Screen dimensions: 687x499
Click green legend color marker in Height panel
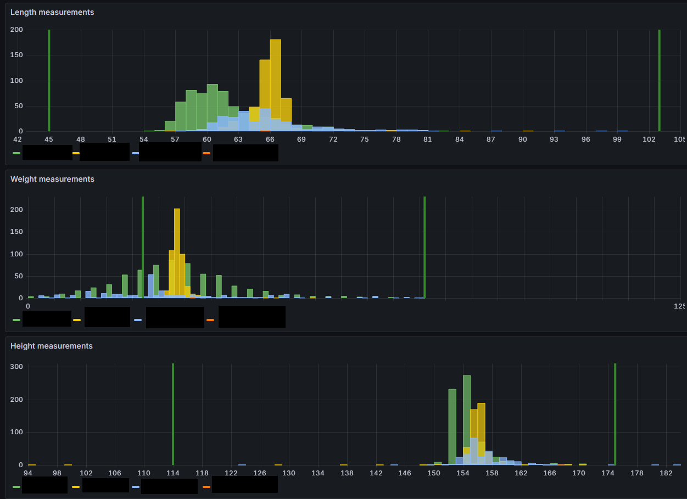pos(16,486)
